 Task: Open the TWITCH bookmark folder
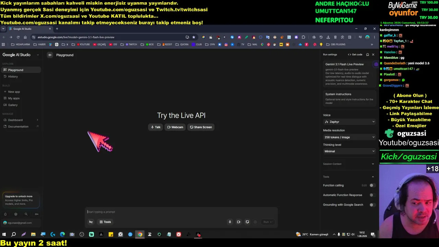(x=131, y=45)
